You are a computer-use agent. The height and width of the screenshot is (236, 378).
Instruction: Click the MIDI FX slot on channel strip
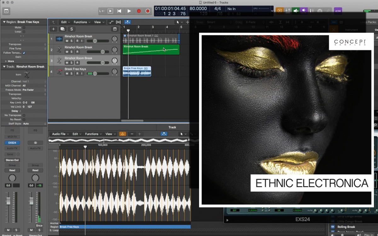coord(12,137)
